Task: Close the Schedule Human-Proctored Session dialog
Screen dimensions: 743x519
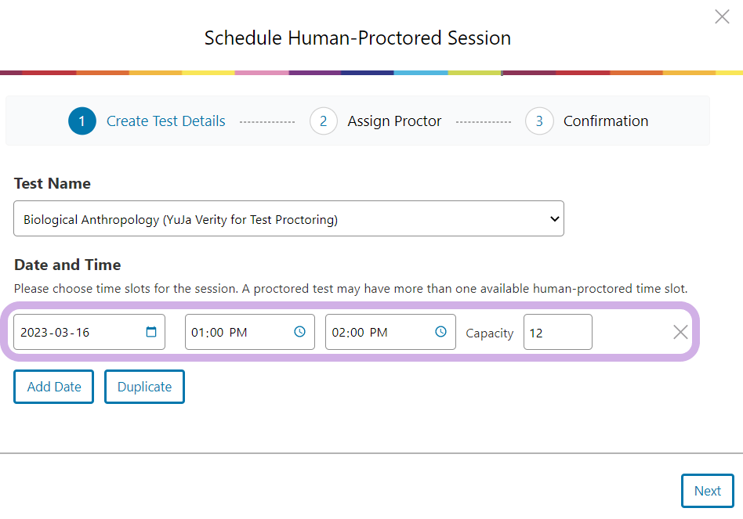Action: [x=722, y=16]
